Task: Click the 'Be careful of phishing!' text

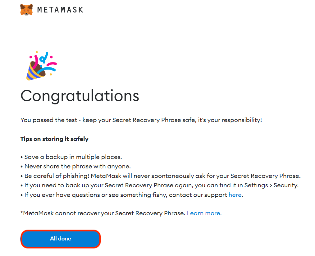Action: 57,176
